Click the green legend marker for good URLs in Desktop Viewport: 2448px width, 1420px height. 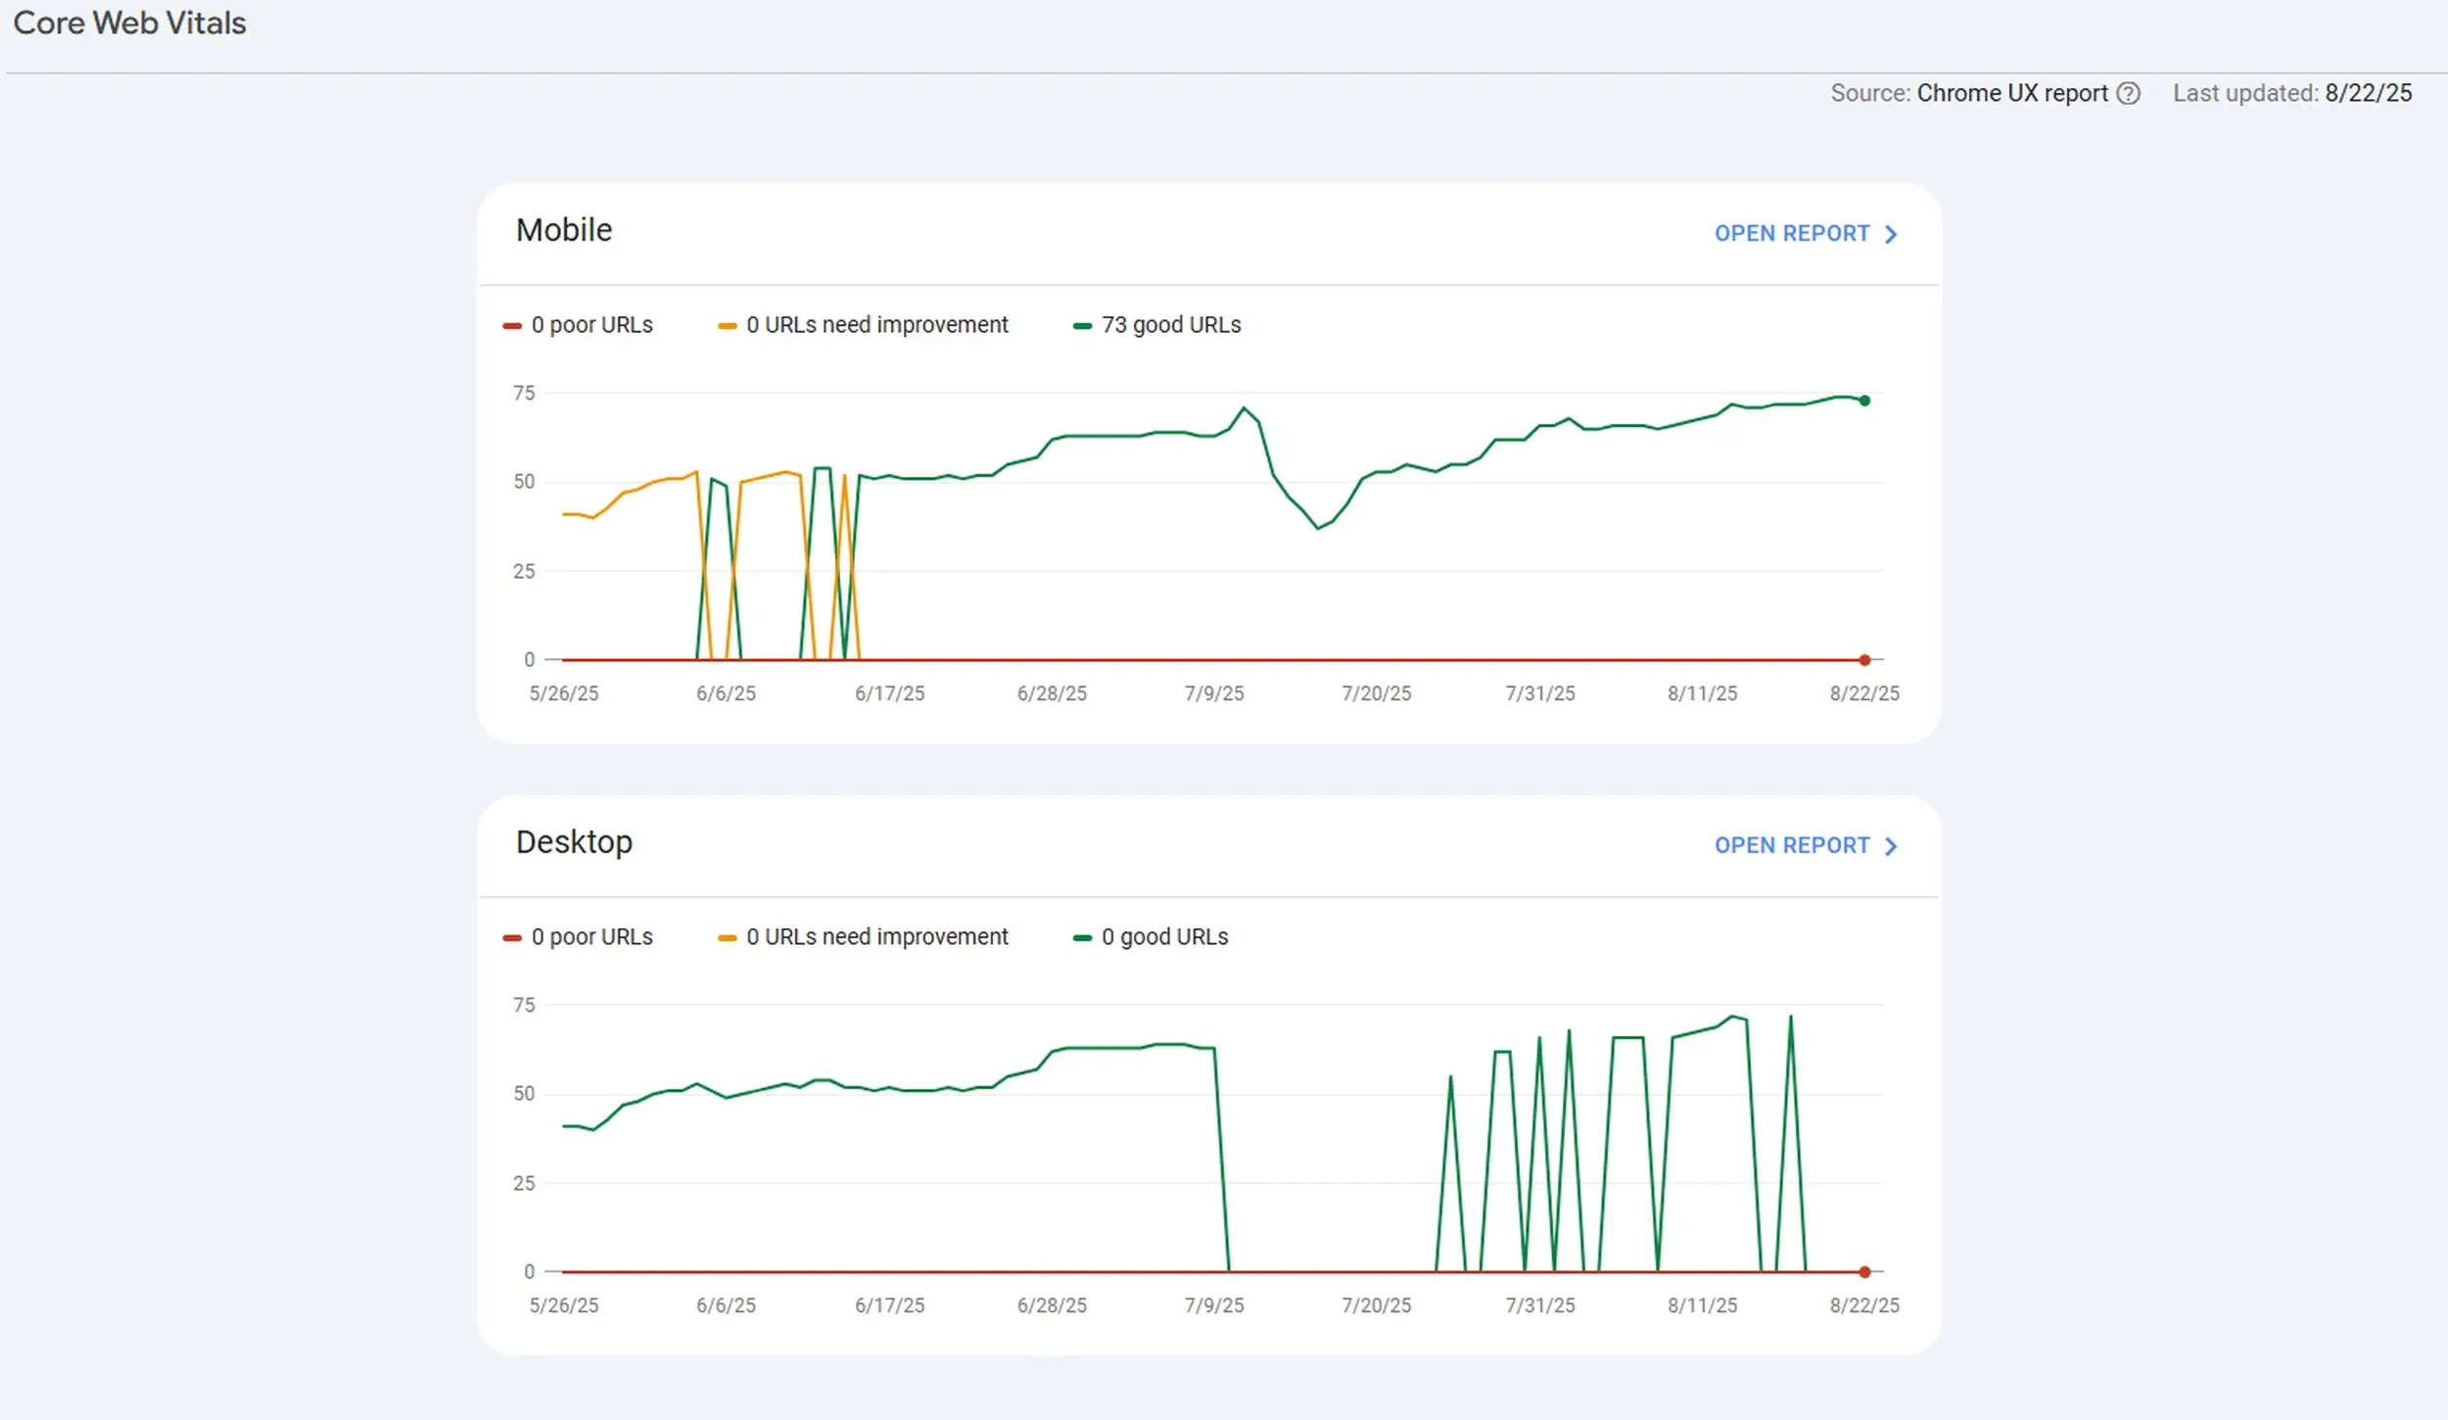tap(1084, 936)
